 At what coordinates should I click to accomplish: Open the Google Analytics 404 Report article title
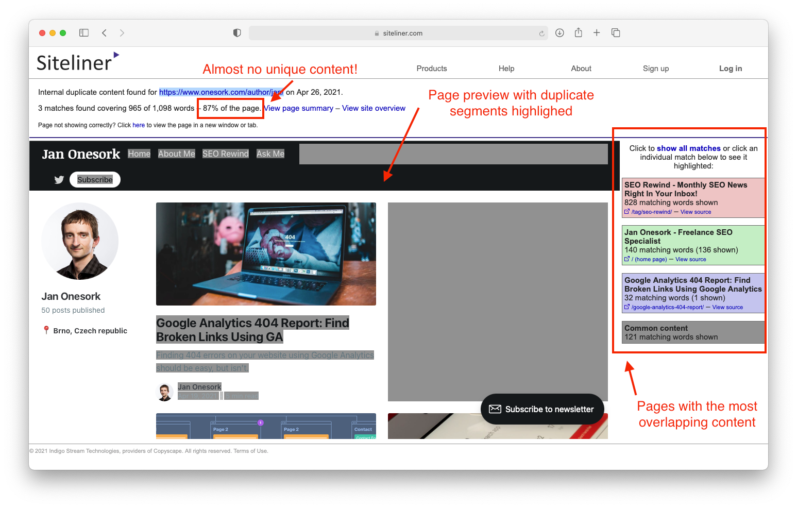[x=252, y=330]
